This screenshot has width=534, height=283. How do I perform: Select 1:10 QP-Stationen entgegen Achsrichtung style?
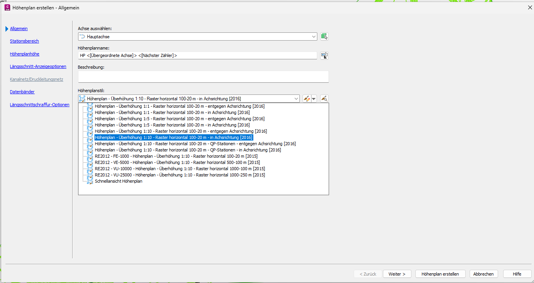[195, 144]
